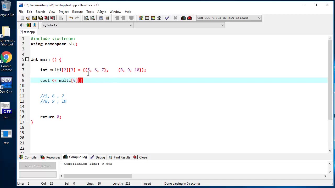Undo the last edit via toolbar
The height and width of the screenshot is (188, 335).
coord(71,18)
